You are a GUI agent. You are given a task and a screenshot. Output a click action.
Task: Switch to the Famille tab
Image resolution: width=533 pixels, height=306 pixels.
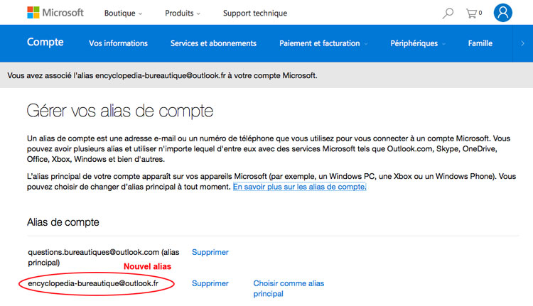tap(480, 43)
